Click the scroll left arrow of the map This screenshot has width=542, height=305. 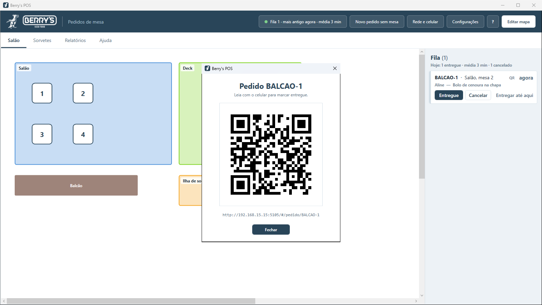pos(4,301)
